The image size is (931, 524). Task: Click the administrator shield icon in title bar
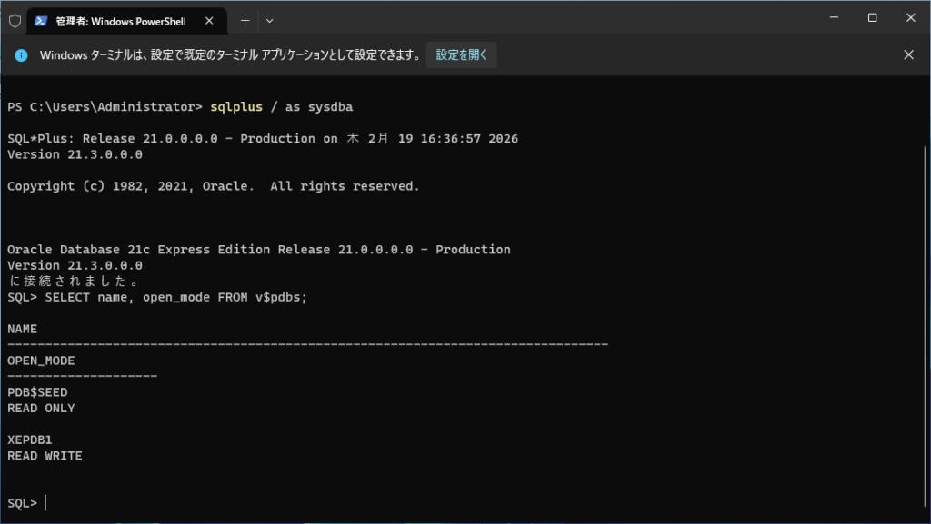pos(15,20)
